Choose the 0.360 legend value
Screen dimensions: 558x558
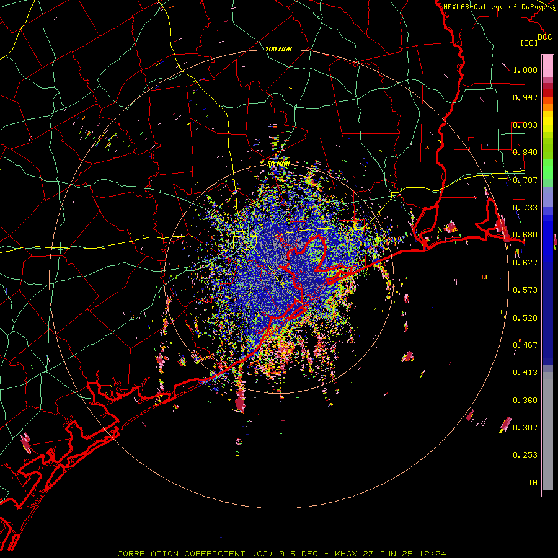[525, 401]
